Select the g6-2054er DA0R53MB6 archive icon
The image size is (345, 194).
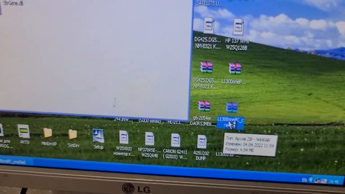coord(204,106)
